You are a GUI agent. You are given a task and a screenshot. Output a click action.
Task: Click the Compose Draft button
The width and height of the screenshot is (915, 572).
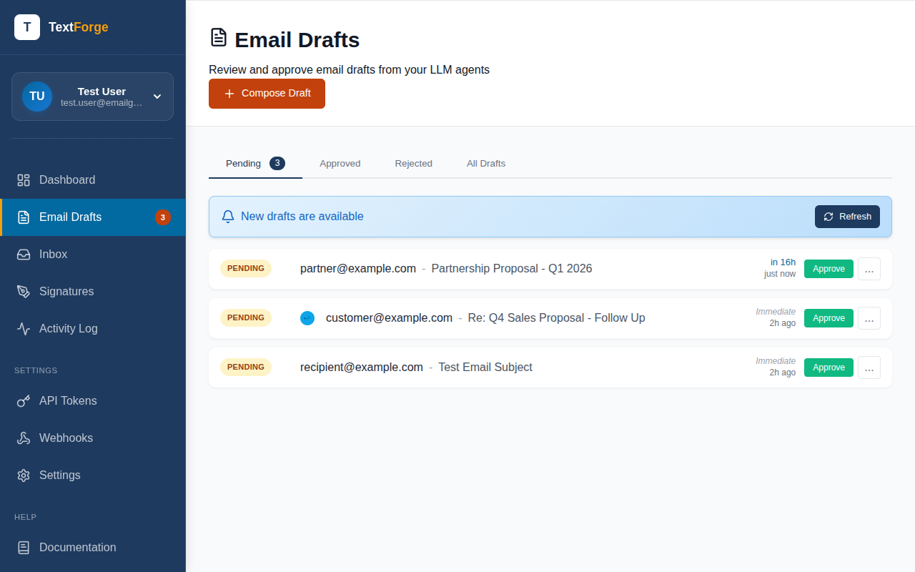[267, 94]
